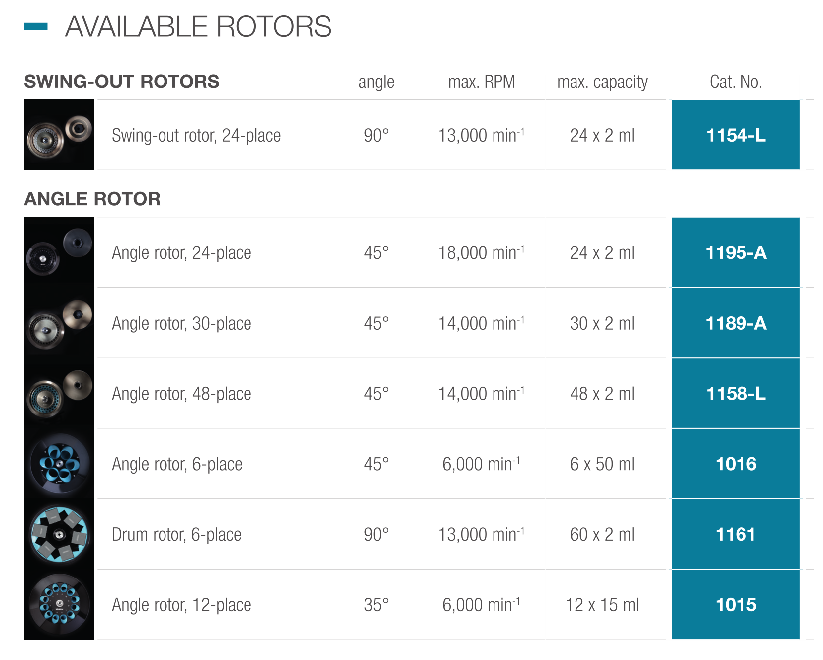Screen dimensions: 823x660
Task: Click the "Swing-out rotor, 24-place" name
Action: [196, 136]
